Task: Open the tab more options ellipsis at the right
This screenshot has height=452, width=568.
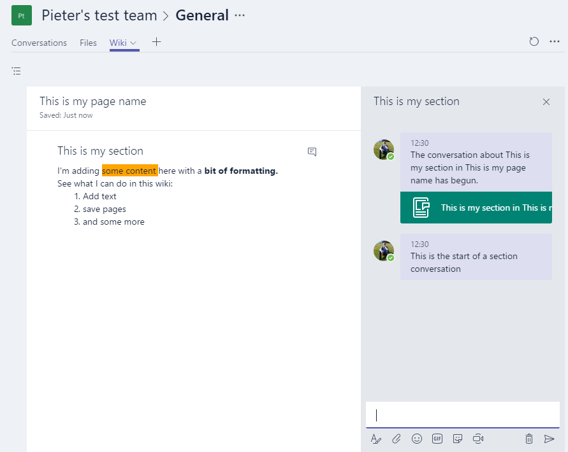Action: point(554,41)
